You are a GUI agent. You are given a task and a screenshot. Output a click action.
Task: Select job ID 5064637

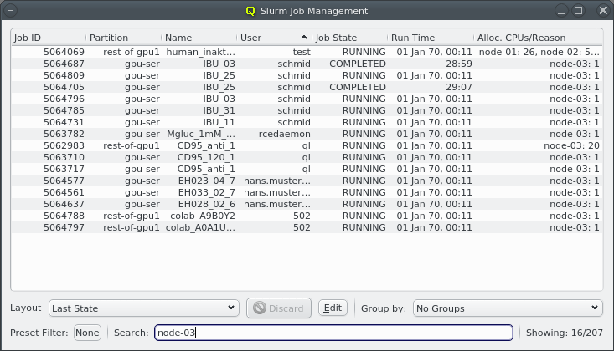click(64, 205)
